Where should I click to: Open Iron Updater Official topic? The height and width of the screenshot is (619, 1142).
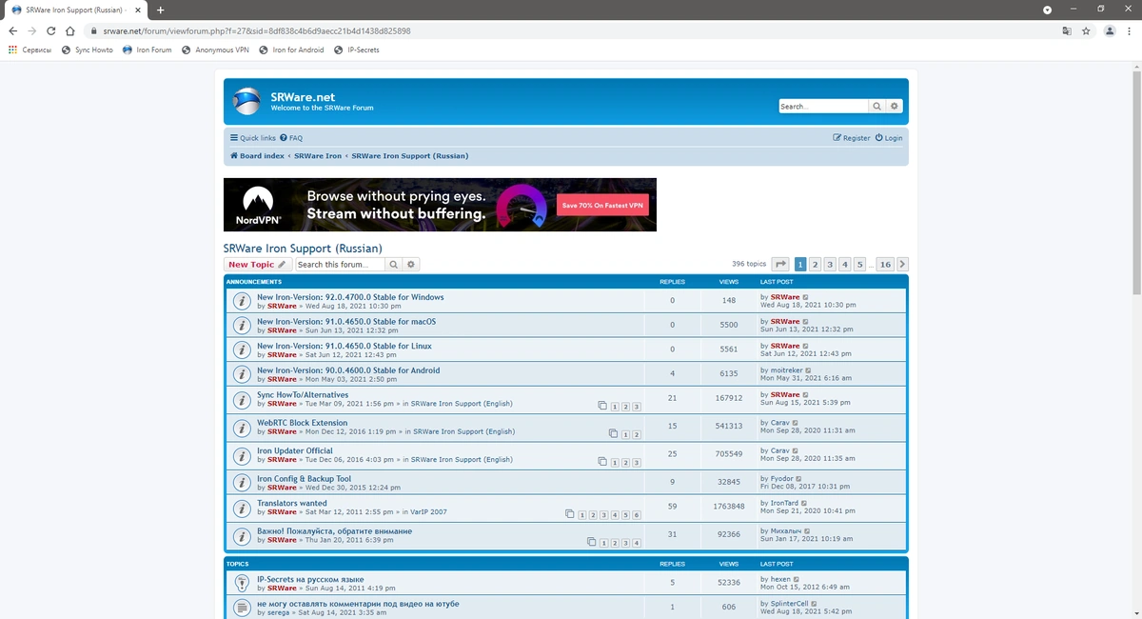pos(295,450)
